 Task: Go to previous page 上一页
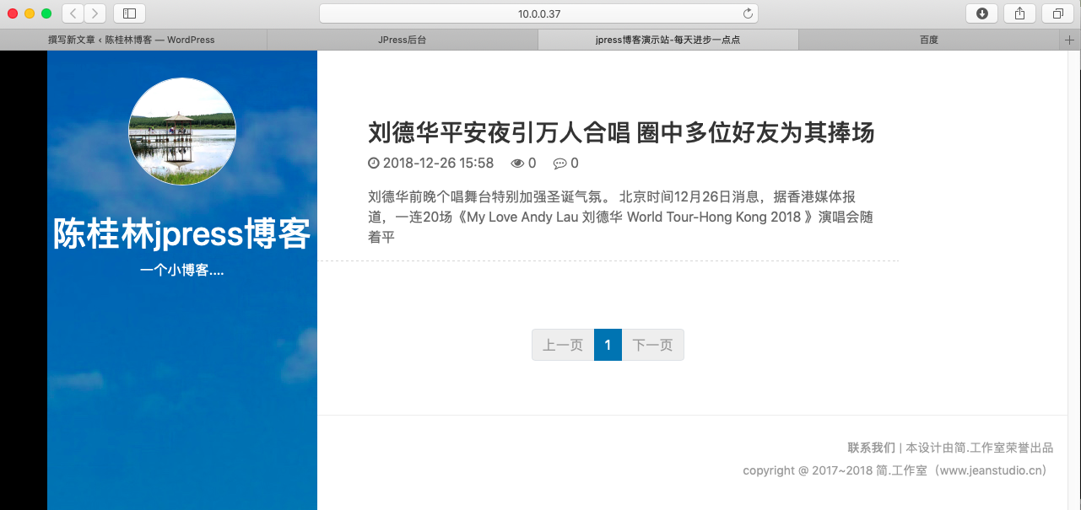[x=563, y=345]
